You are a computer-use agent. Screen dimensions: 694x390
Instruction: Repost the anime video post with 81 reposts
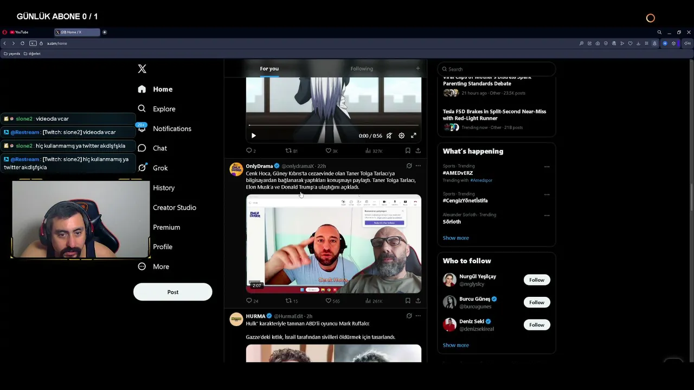(291, 151)
